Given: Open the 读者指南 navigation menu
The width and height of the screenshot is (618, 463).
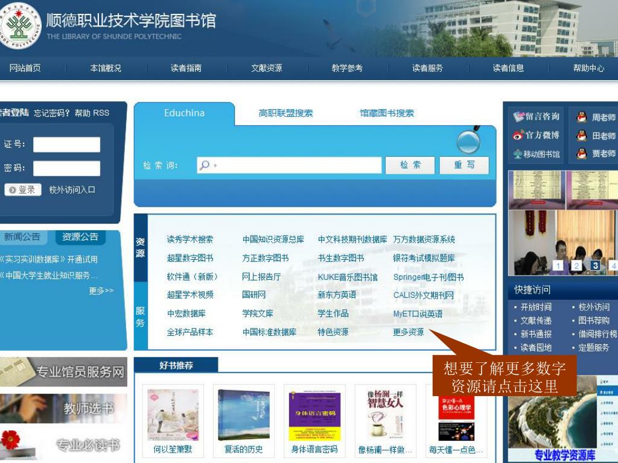Looking at the screenshot, I should pyautogui.click(x=186, y=68).
